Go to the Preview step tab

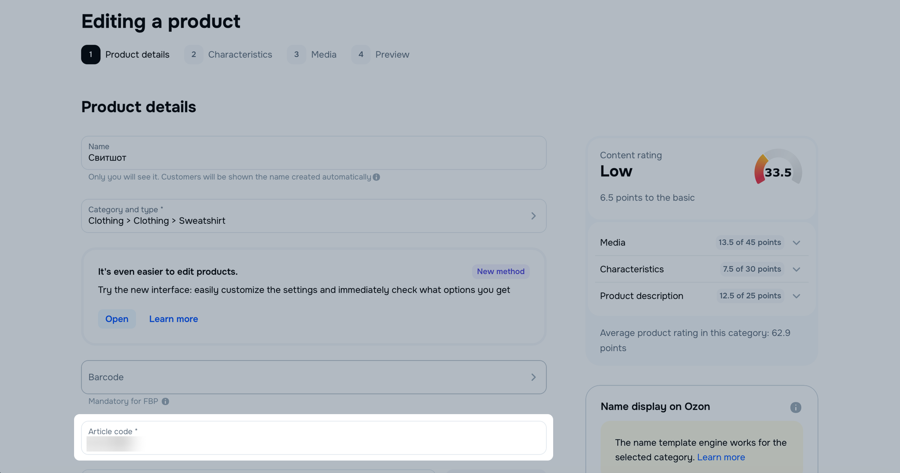point(392,54)
